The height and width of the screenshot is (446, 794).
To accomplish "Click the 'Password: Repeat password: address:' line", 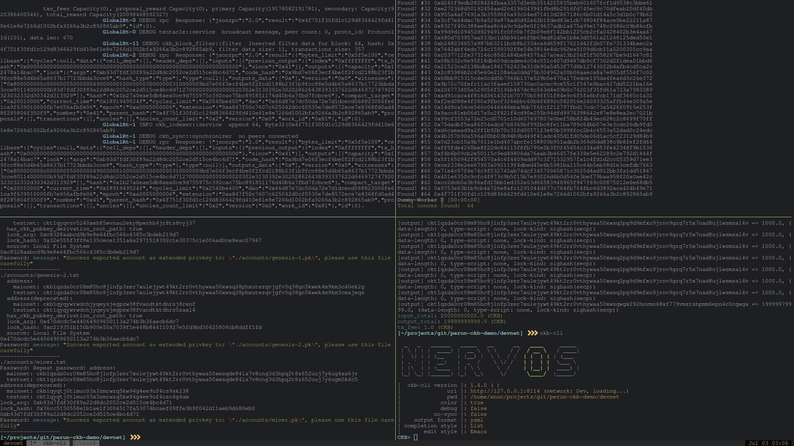I will pyautogui.click(x=58, y=368).
